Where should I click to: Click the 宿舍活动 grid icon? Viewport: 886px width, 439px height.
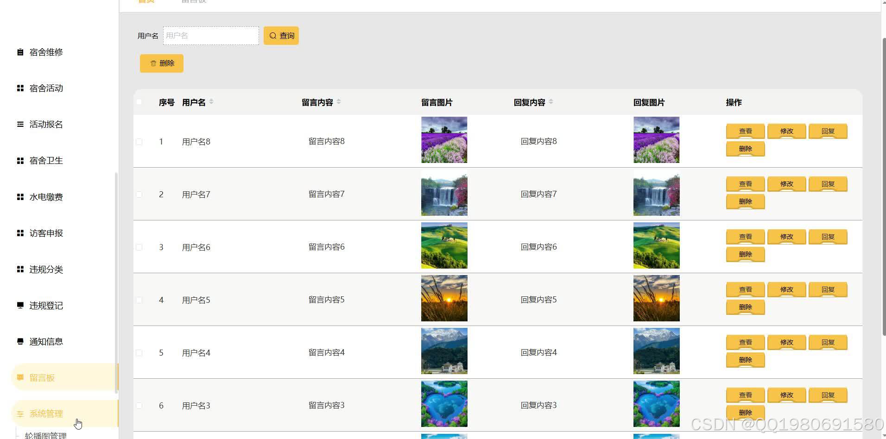(x=20, y=88)
